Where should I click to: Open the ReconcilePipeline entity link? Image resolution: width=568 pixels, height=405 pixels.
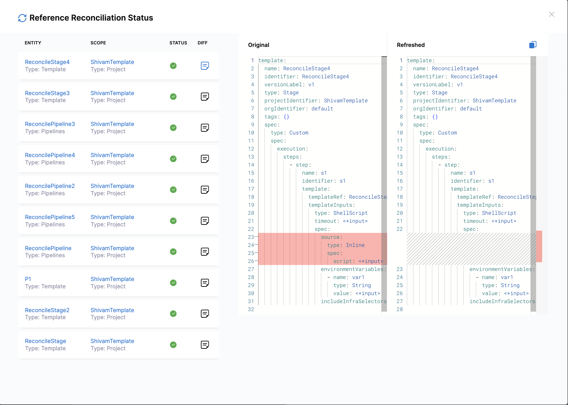click(x=48, y=248)
